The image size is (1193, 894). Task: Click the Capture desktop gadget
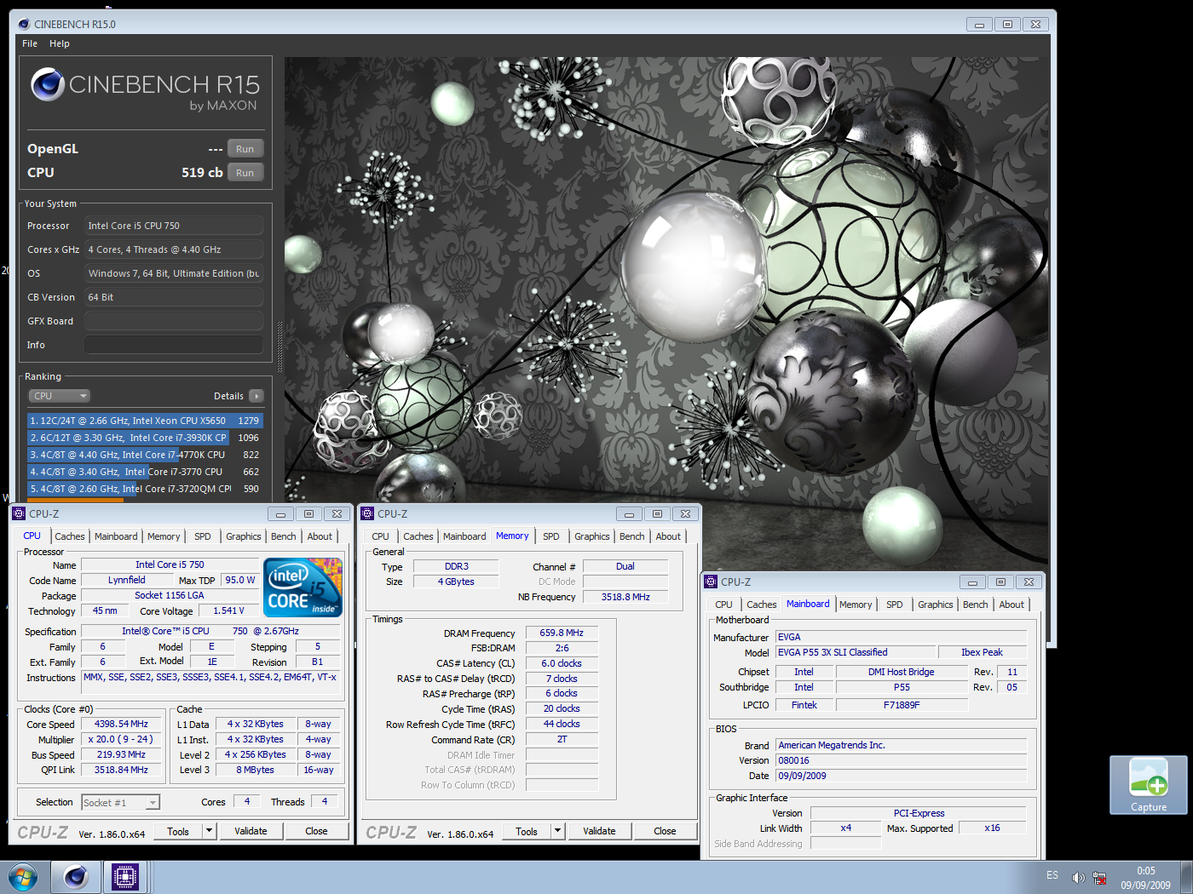(x=1148, y=785)
